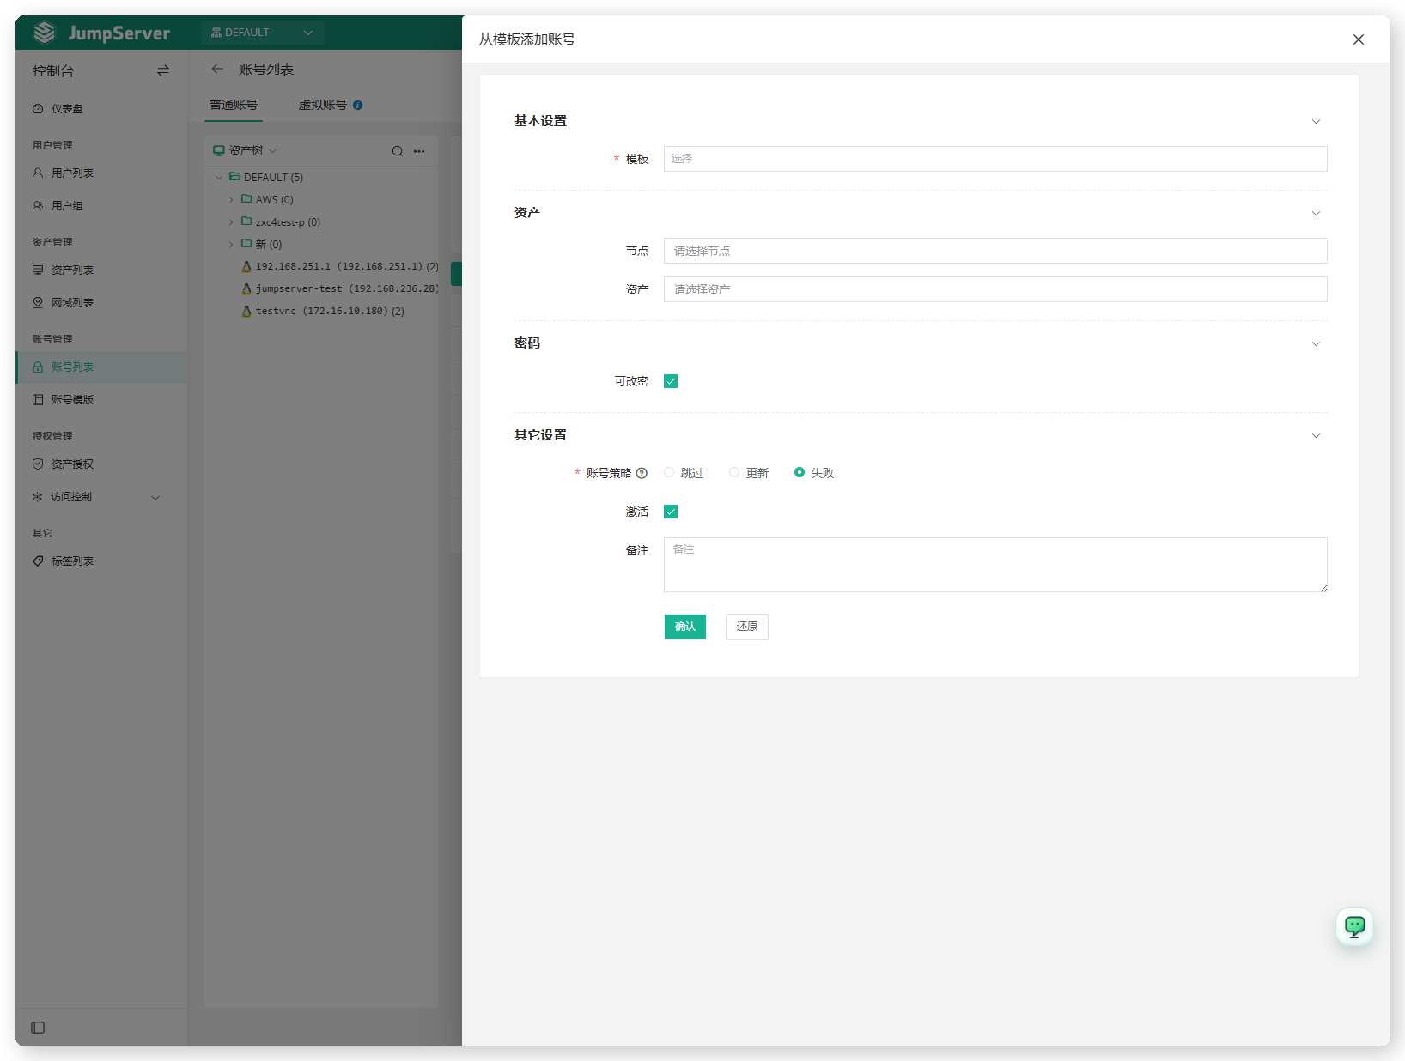Click the help icon beside 账号策略
Screen dimensions: 1405x1061
642,473
